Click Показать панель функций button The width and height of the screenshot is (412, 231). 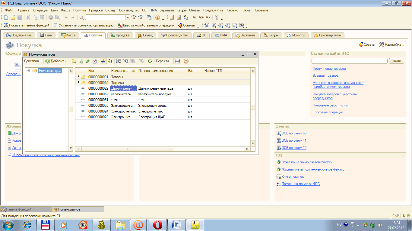tap(26, 26)
